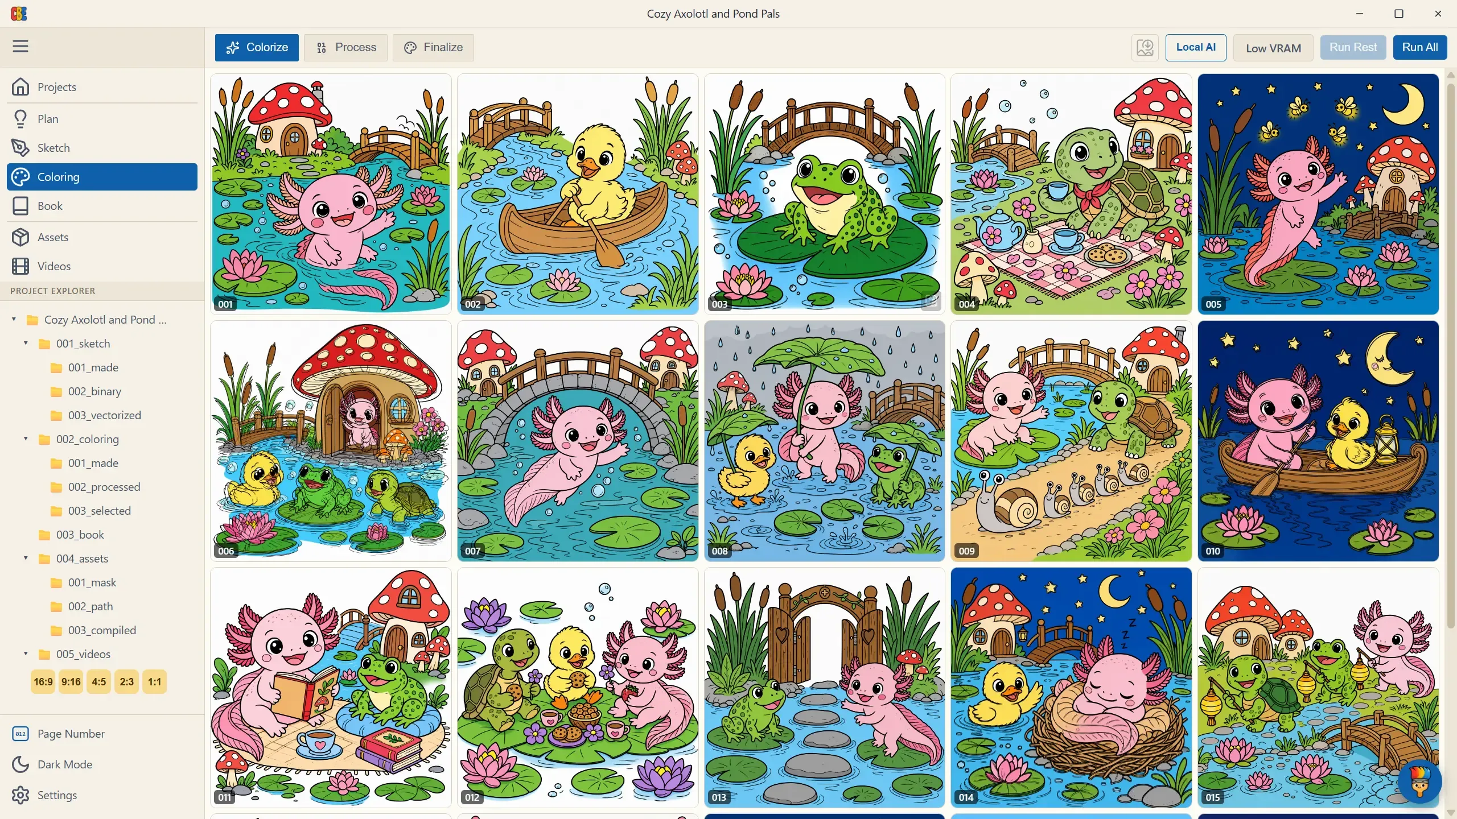Click the app logo in title bar

tap(19, 14)
